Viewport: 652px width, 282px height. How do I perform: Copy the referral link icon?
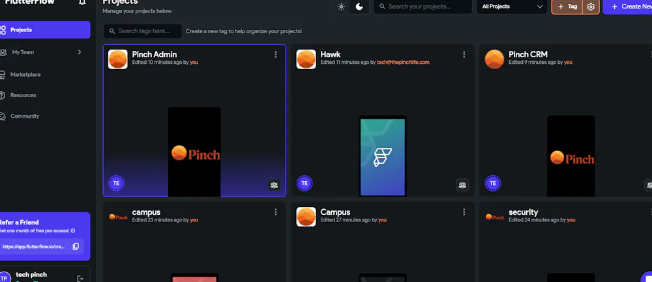click(x=76, y=246)
